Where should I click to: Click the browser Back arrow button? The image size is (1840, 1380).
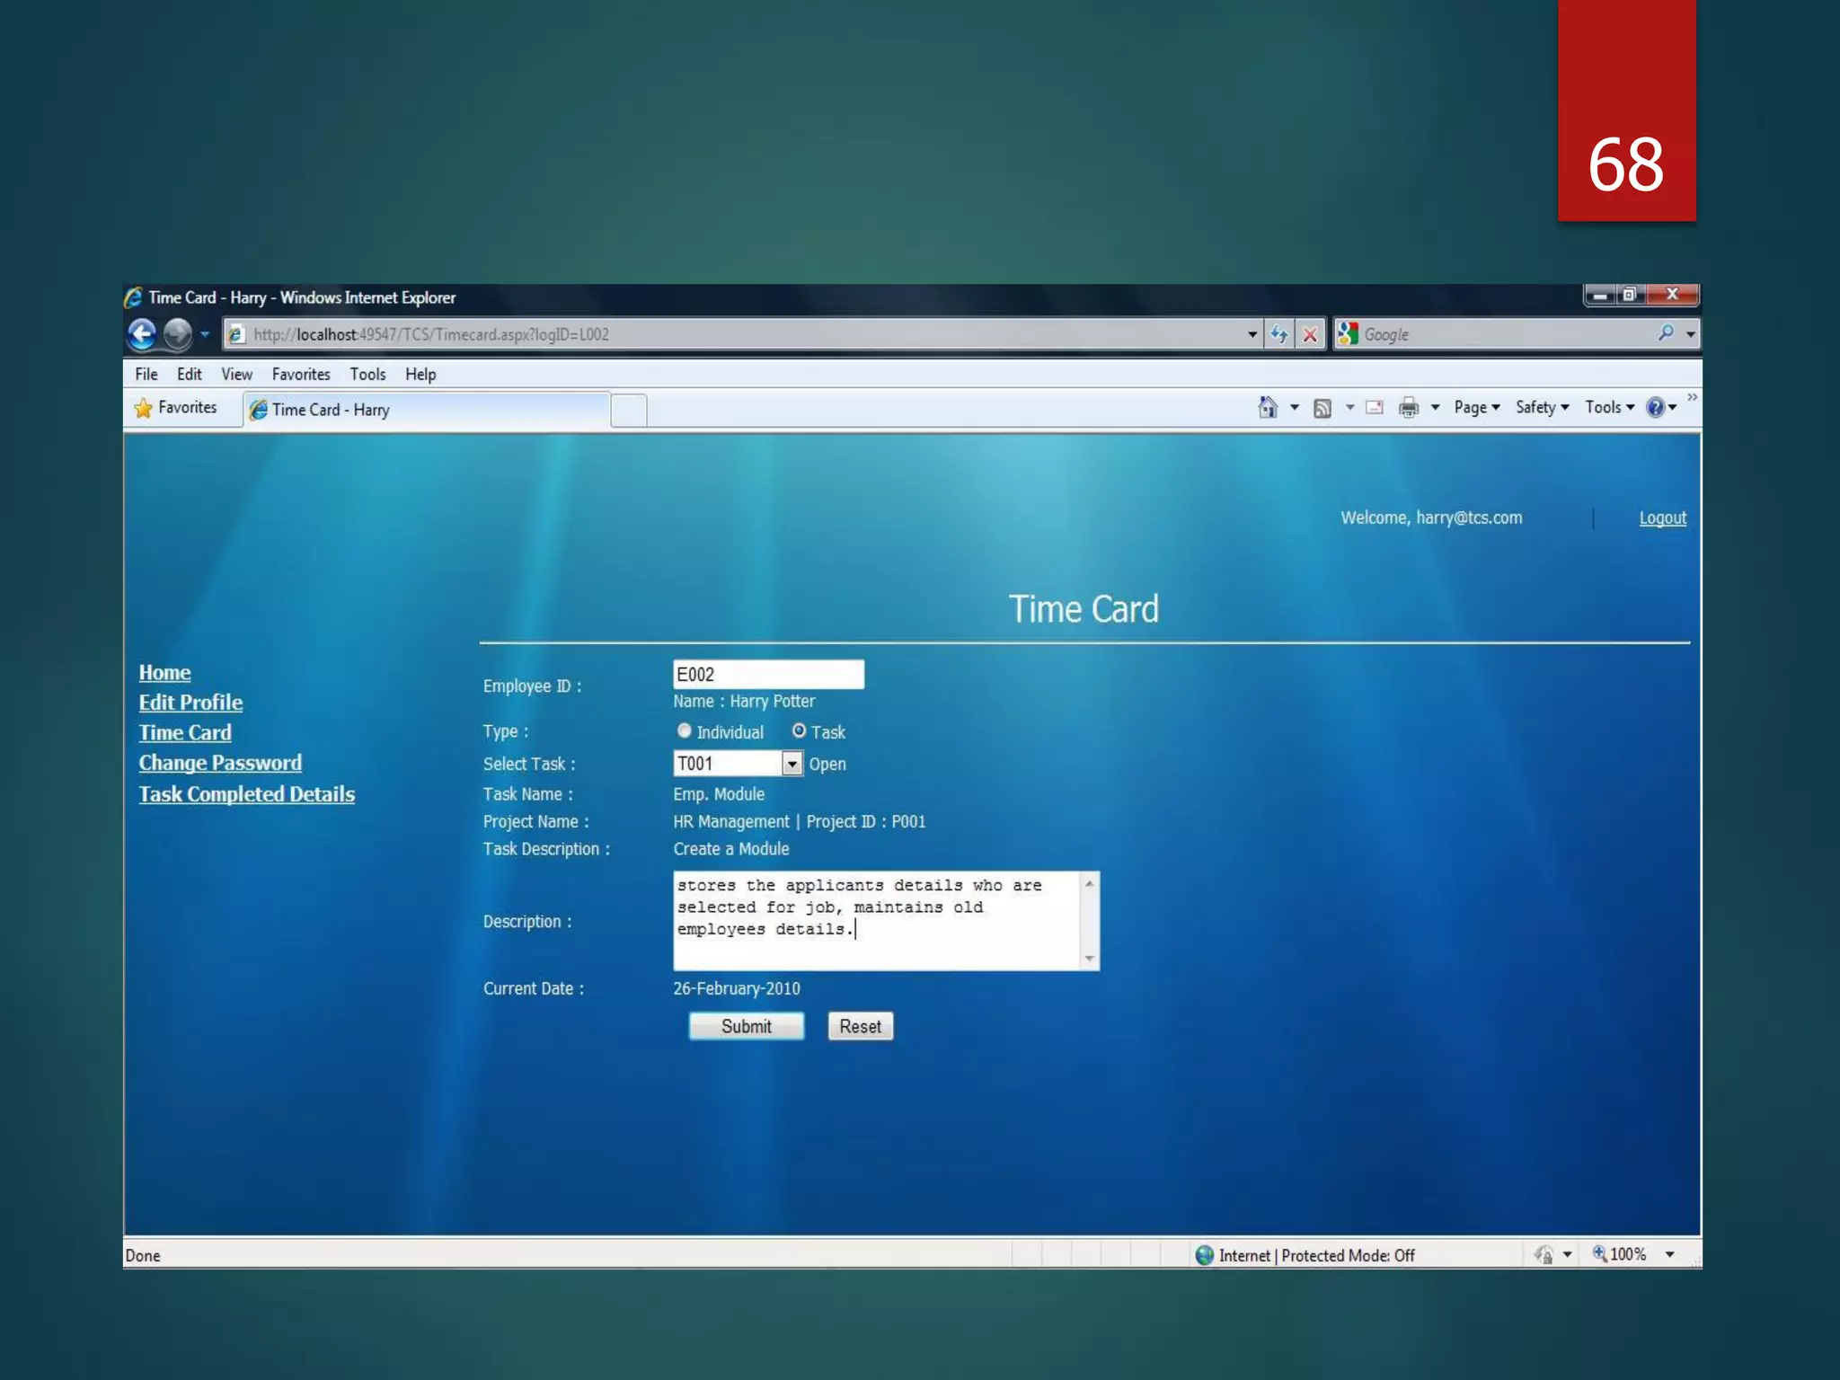point(142,334)
